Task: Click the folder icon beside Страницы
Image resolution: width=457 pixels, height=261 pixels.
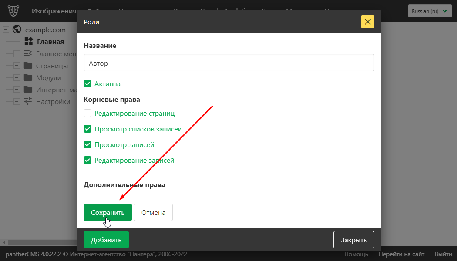Action: (x=28, y=66)
